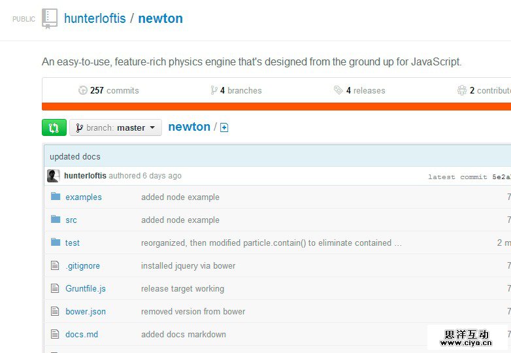This screenshot has width=511, height=353.
Task: Open the newton repository title link
Action: pyautogui.click(x=160, y=18)
